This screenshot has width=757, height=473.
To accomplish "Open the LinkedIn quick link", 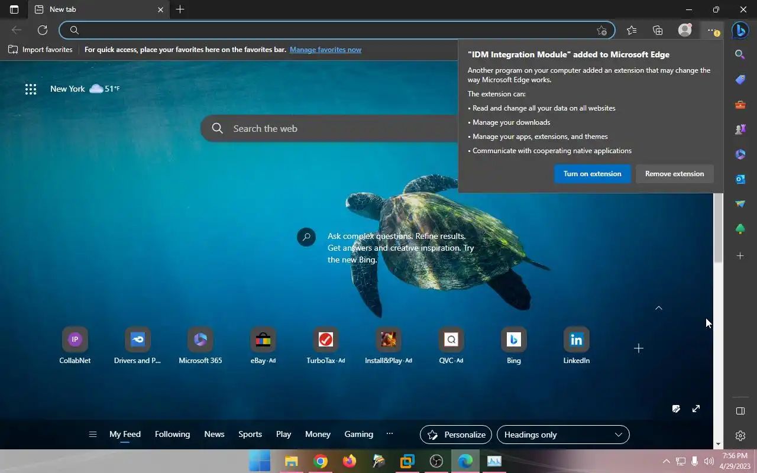I will pyautogui.click(x=577, y=346).
